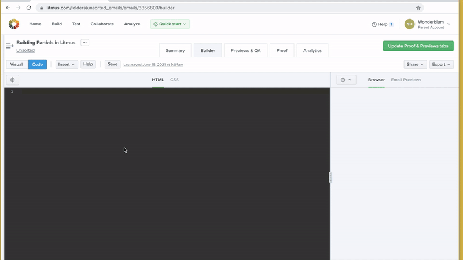Open the Share dropdown

click(x=414, y=65)
